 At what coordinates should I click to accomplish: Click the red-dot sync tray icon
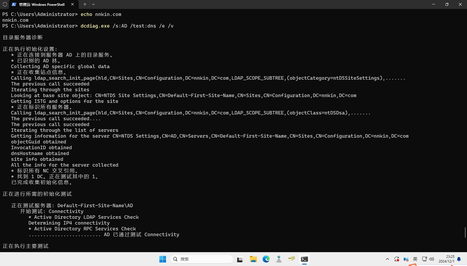[396, 259]
